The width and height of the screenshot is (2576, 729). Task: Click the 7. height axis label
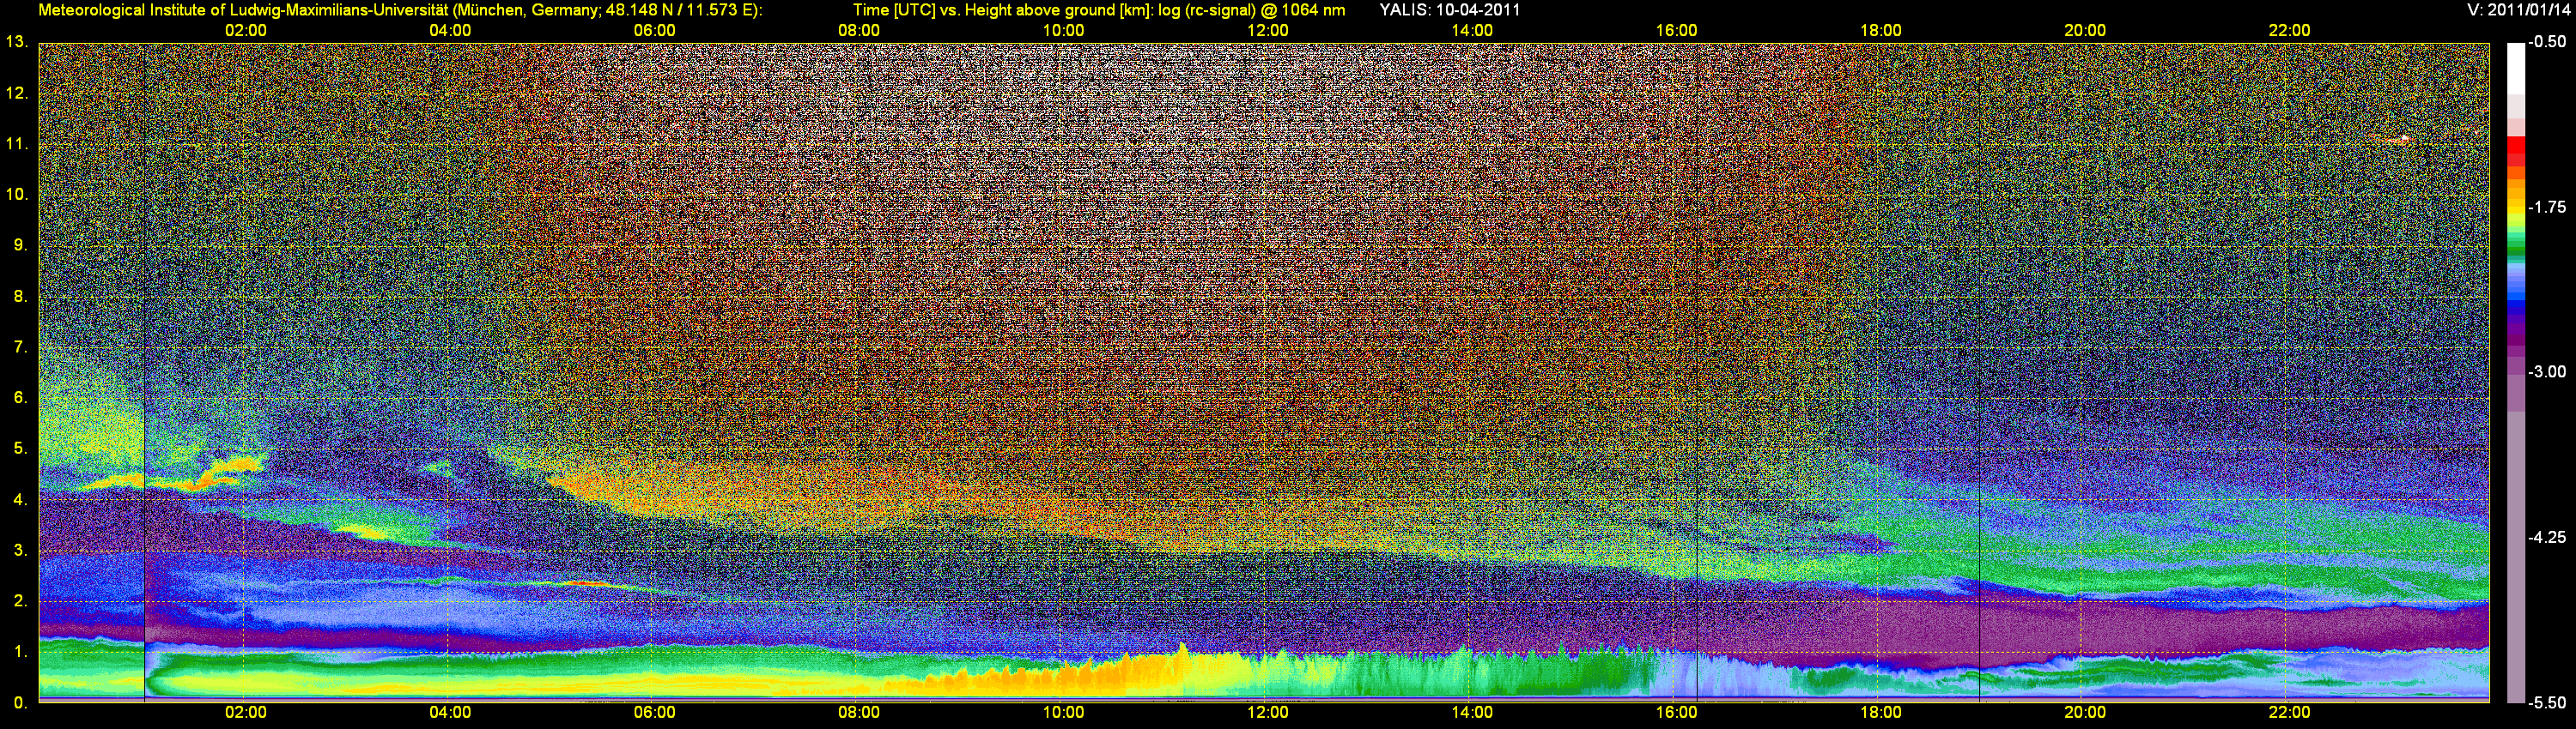(x=20, y=346)
